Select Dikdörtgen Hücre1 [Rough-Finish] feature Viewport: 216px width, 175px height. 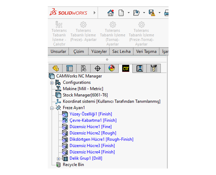coord(101,139)
